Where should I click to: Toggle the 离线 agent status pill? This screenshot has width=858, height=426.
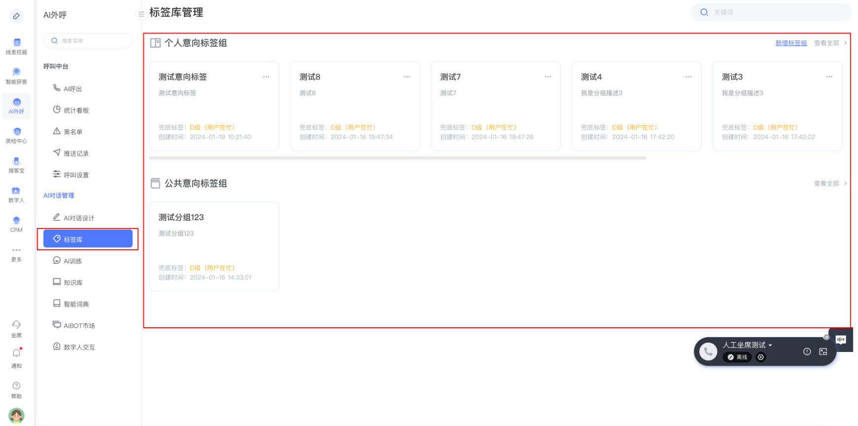pos(737,357)
